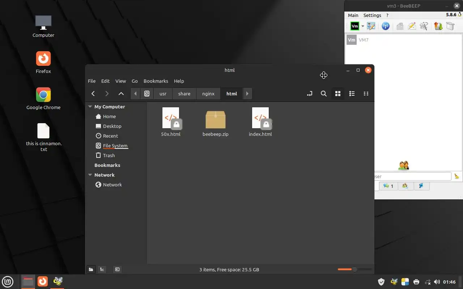Click the right scroll arrow of path bar
Image resolution: width=463 pixels, height=289 pixels.
click(x=247, y=94)
